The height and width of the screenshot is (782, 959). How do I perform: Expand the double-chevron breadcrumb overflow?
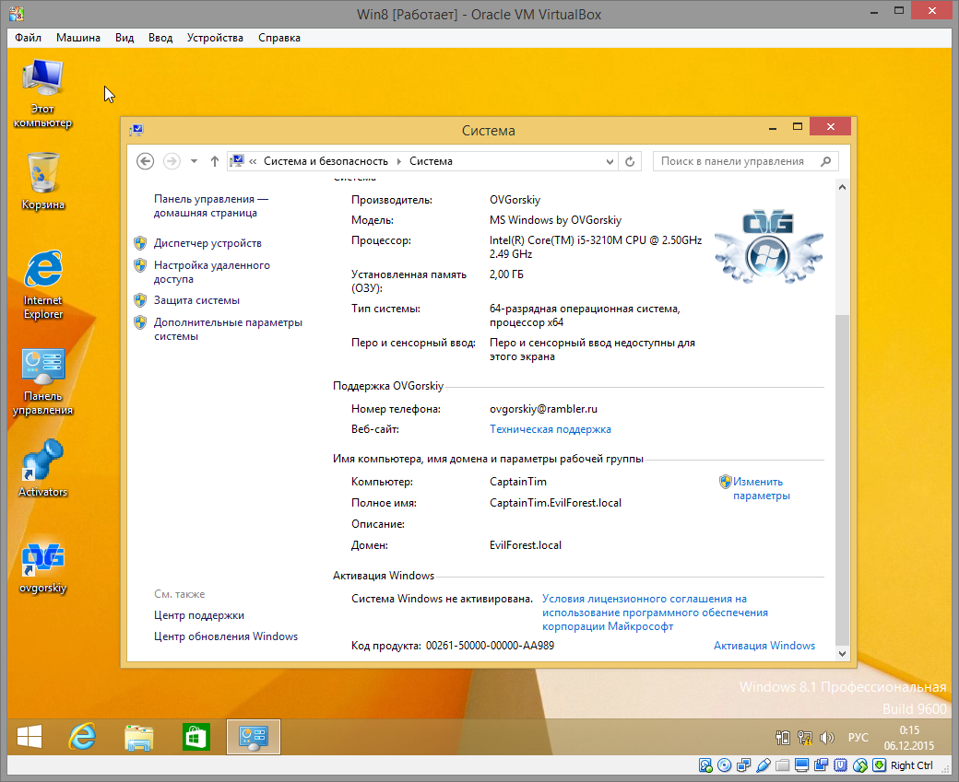click(253, 161)
